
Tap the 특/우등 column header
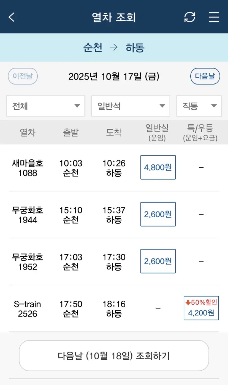point(200,132)
